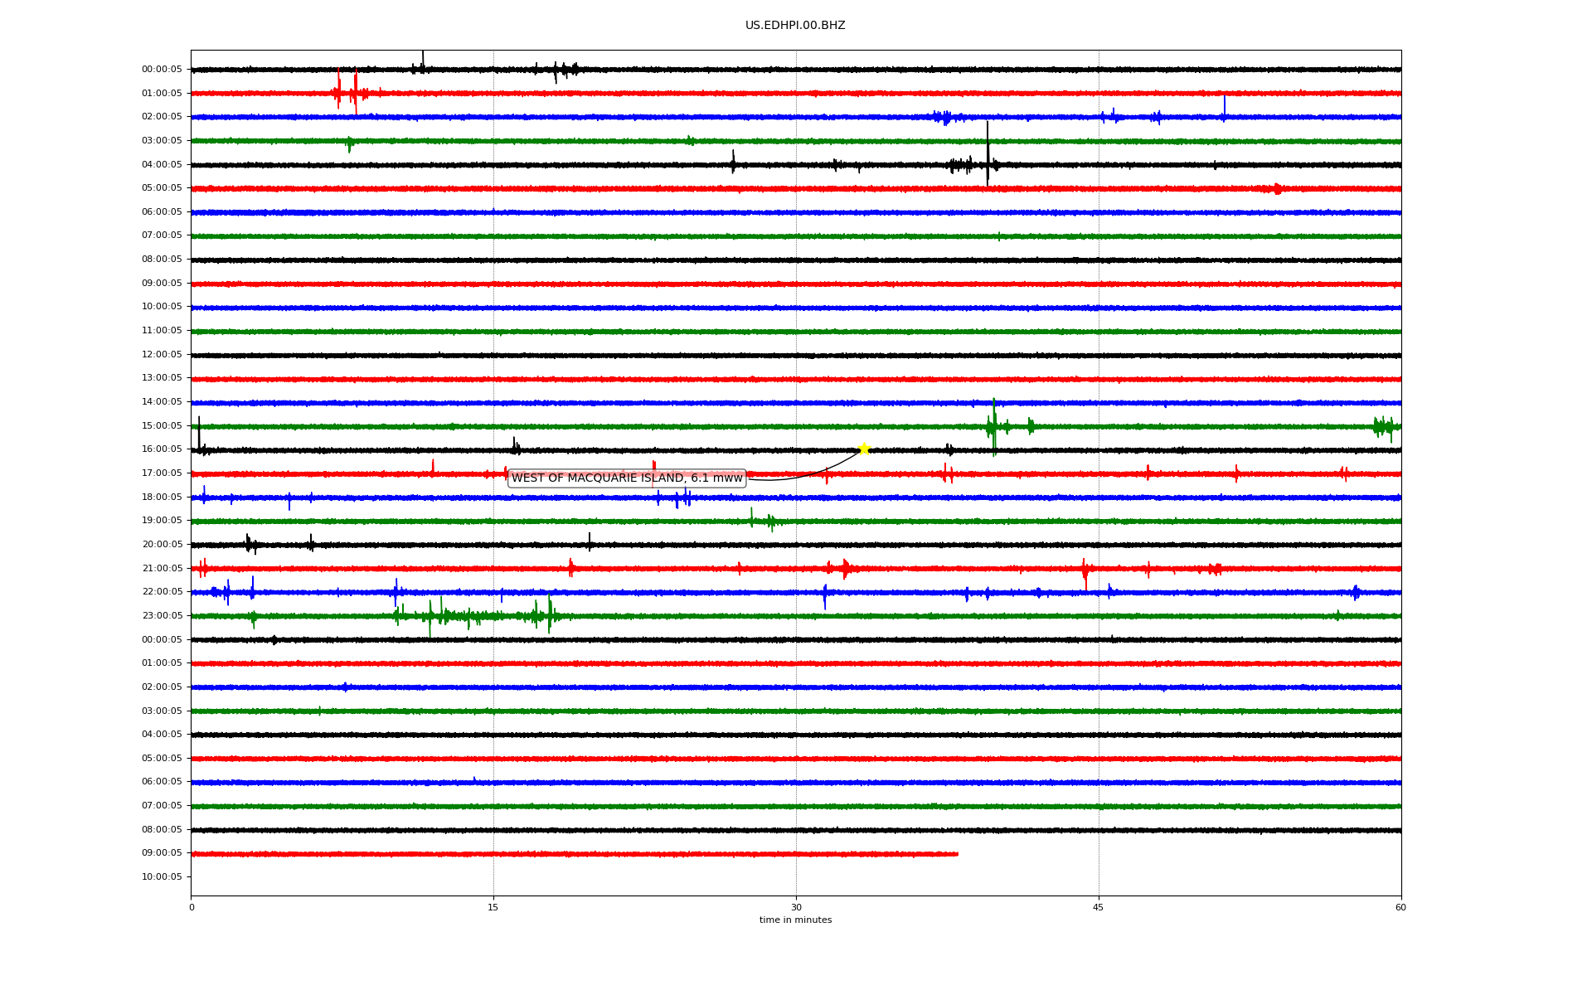Click the 18:00:05 time label

(x=162, y=498)
